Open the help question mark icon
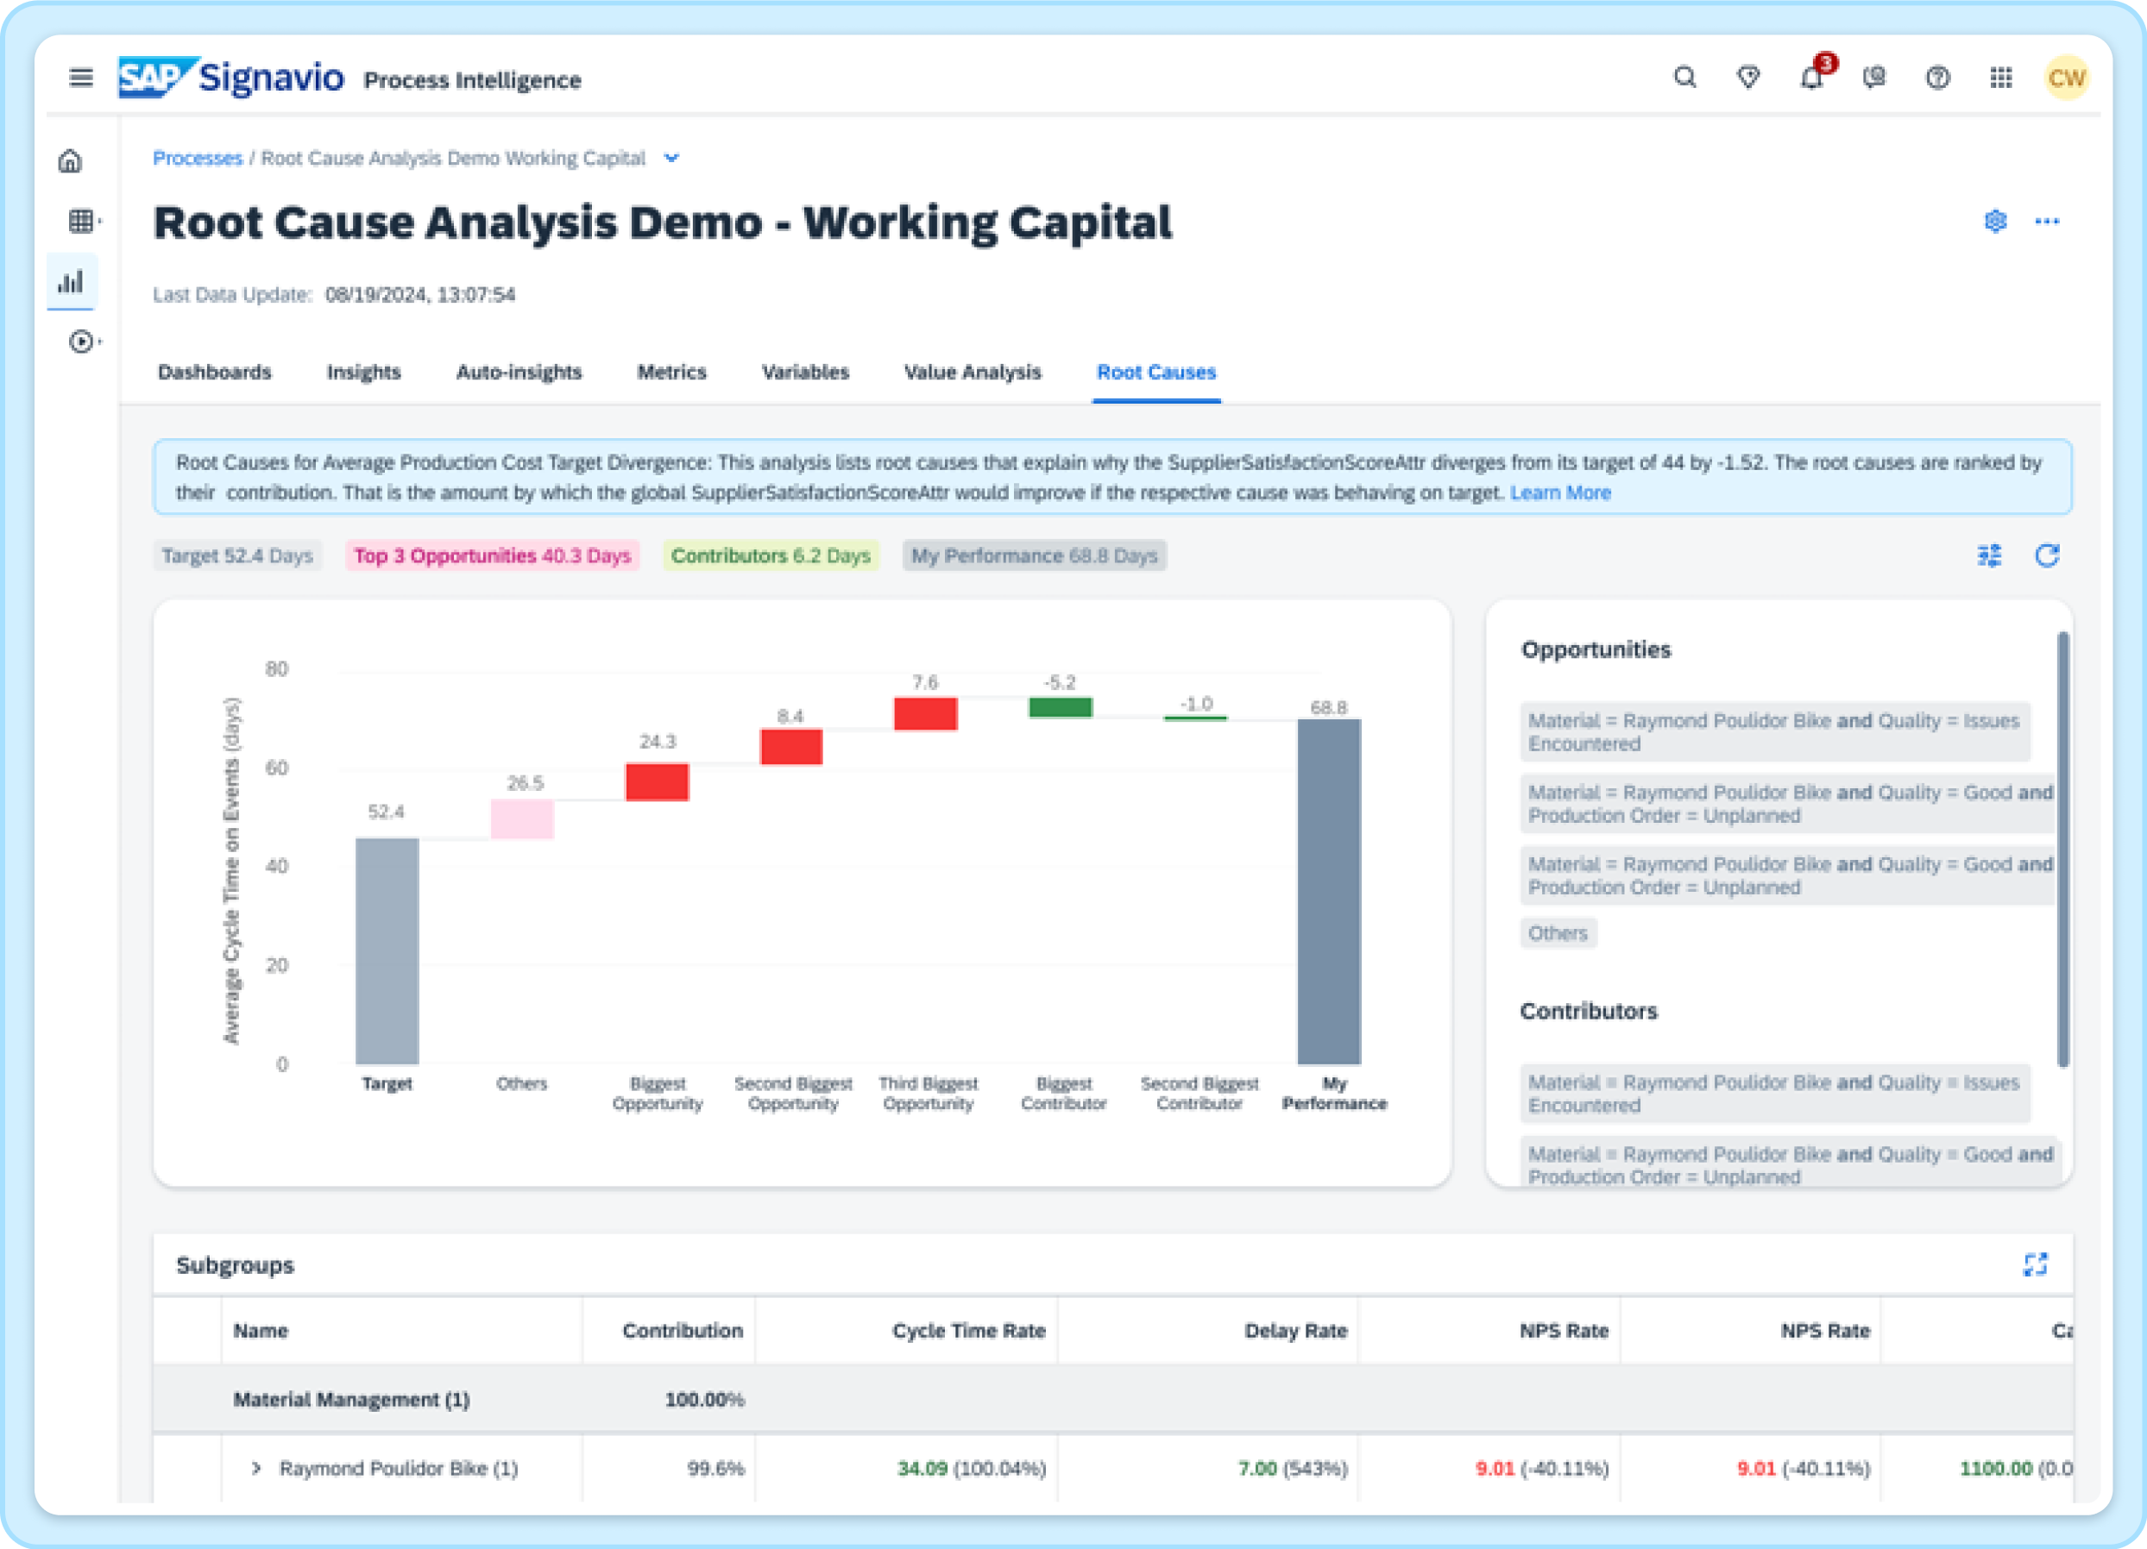Image resolution: width=2147 pixels, height=1549 pixels. 1936,78
